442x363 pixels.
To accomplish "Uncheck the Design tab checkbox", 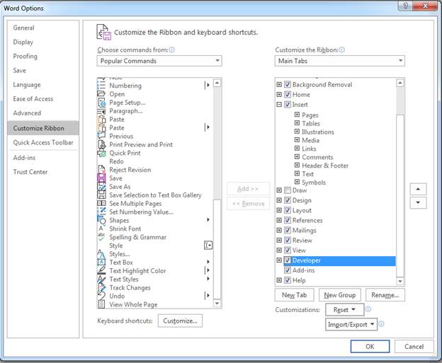I will tap(288, 200).
